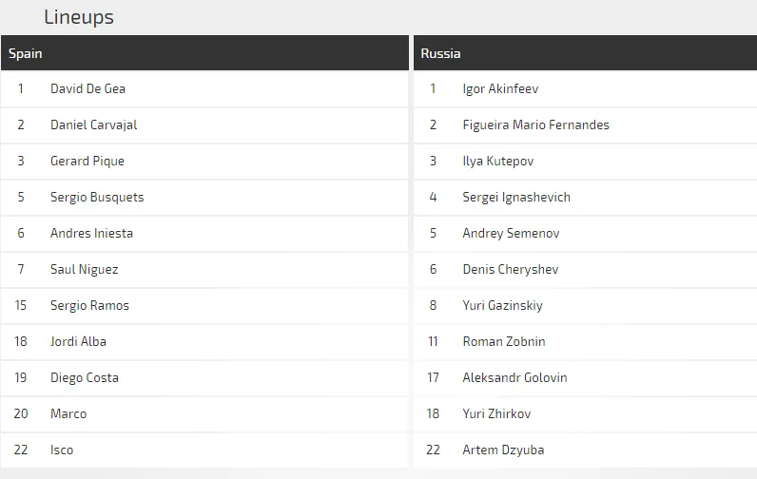Viewport: 757px width, 479px height.
Task: Select Sergio Ramos, number 15
Action: (89, 305)
